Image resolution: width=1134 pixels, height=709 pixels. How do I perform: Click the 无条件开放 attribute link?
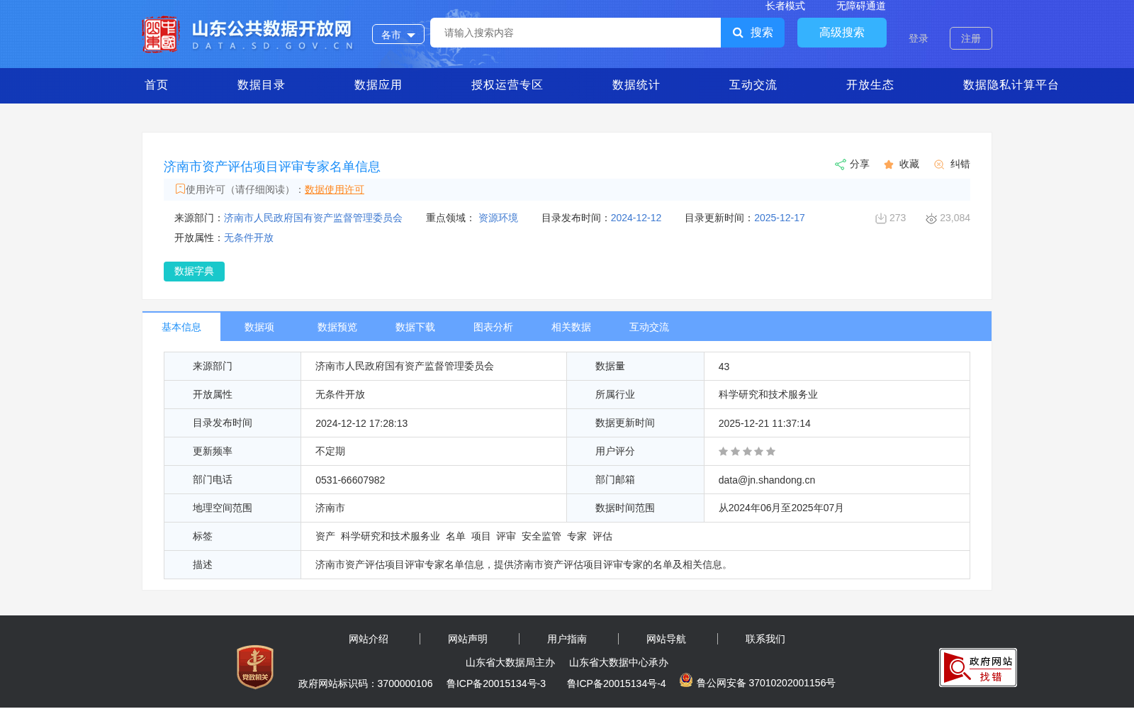click(249, 238)
